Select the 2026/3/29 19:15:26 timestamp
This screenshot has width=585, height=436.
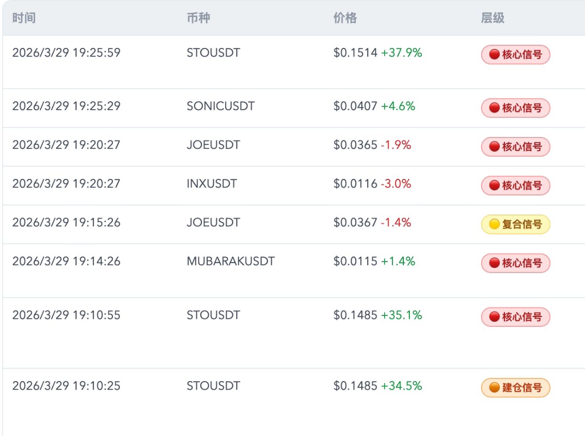pos(66,222)
